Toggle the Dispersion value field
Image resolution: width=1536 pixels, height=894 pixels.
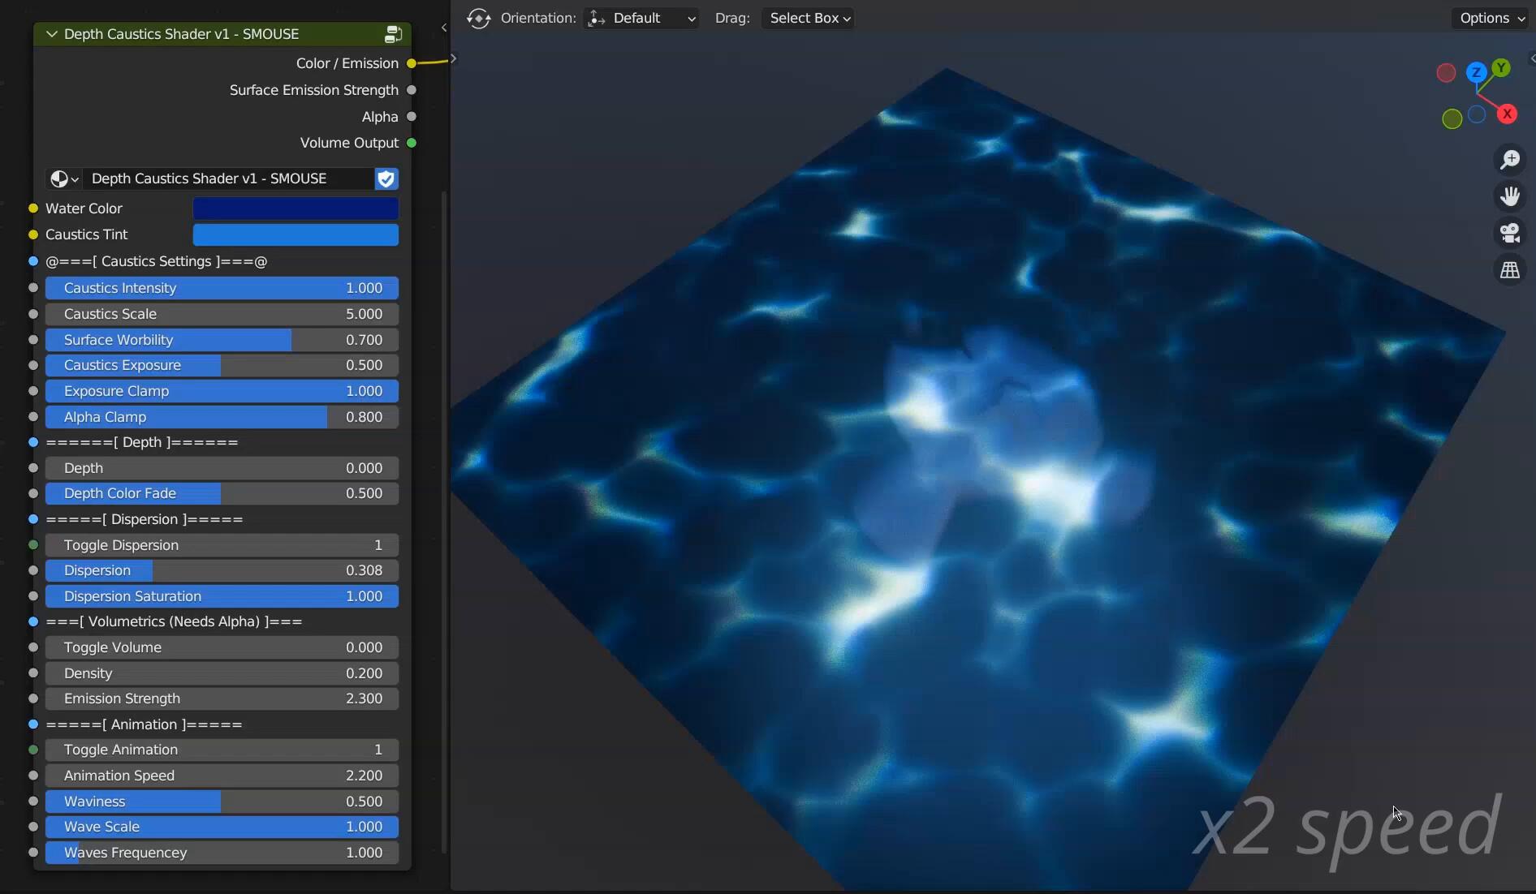tap(221, 545)
